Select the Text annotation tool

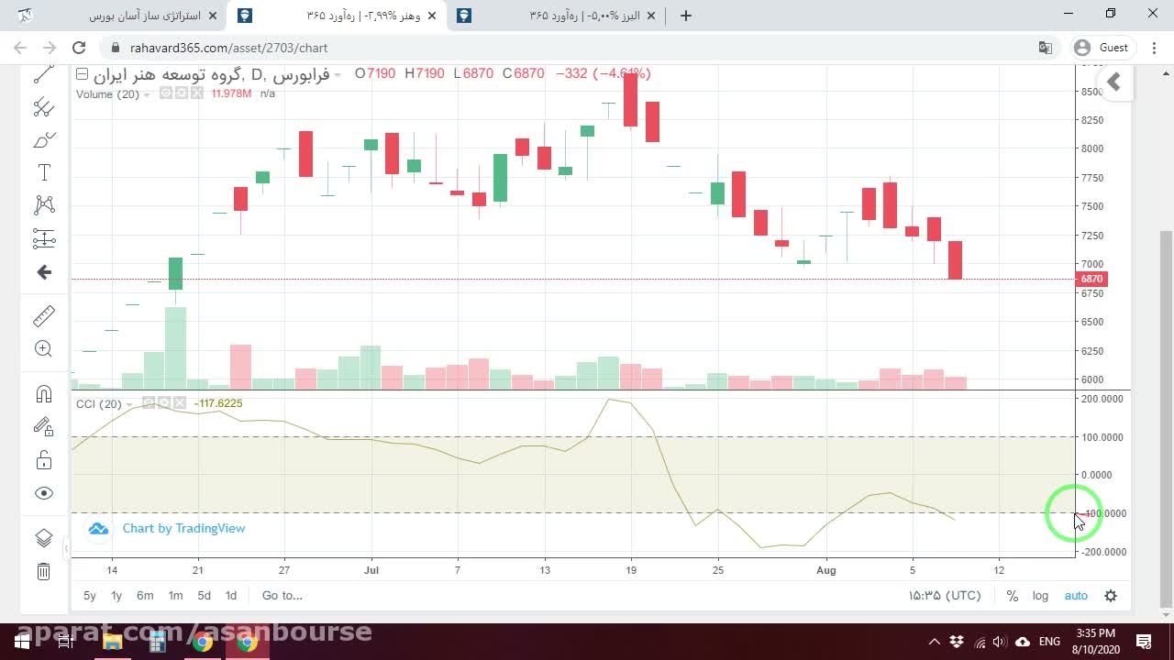pyautogui.click(x=44, y=172)
